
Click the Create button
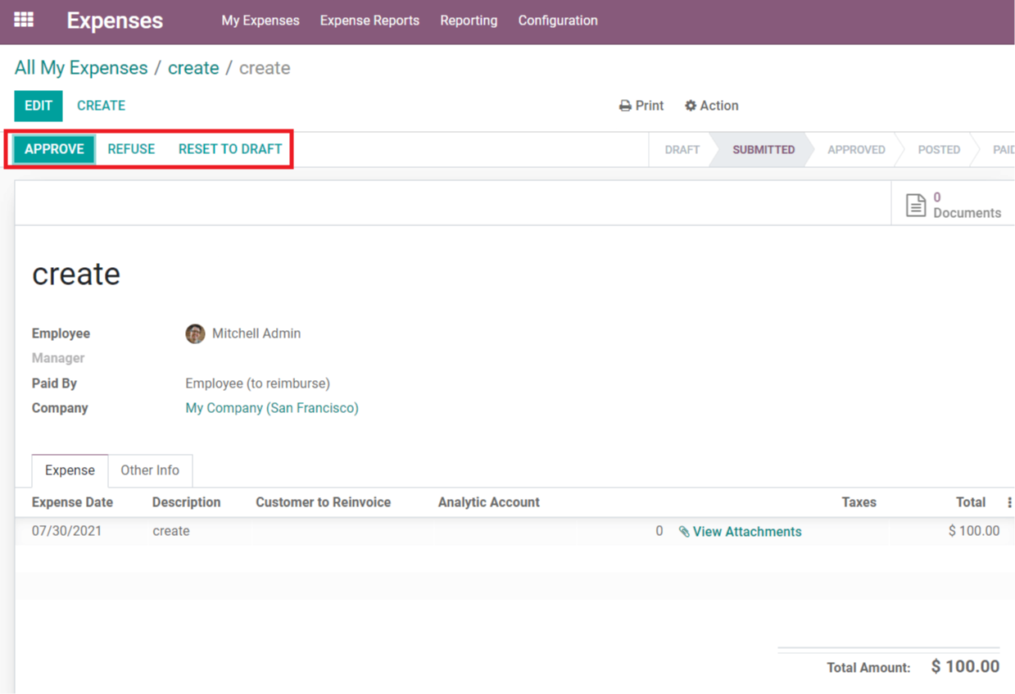point(101,106)
